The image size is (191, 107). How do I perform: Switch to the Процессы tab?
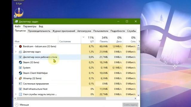pos(20,31)
